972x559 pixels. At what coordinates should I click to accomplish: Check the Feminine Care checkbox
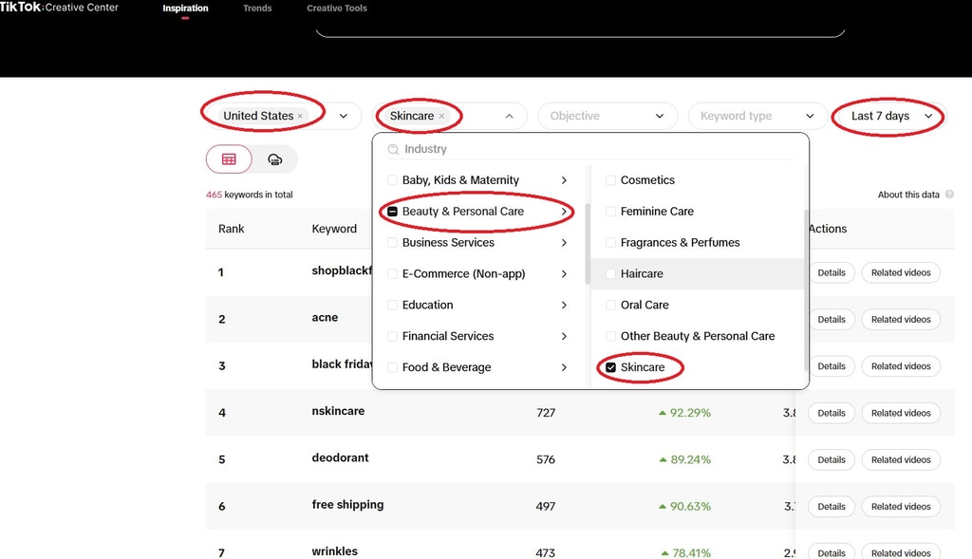pyautogui.click(x=610, y=212)
